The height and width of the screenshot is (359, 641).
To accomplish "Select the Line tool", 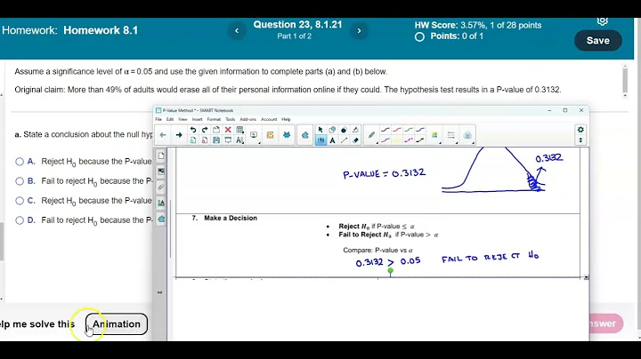I will point(345,140).
